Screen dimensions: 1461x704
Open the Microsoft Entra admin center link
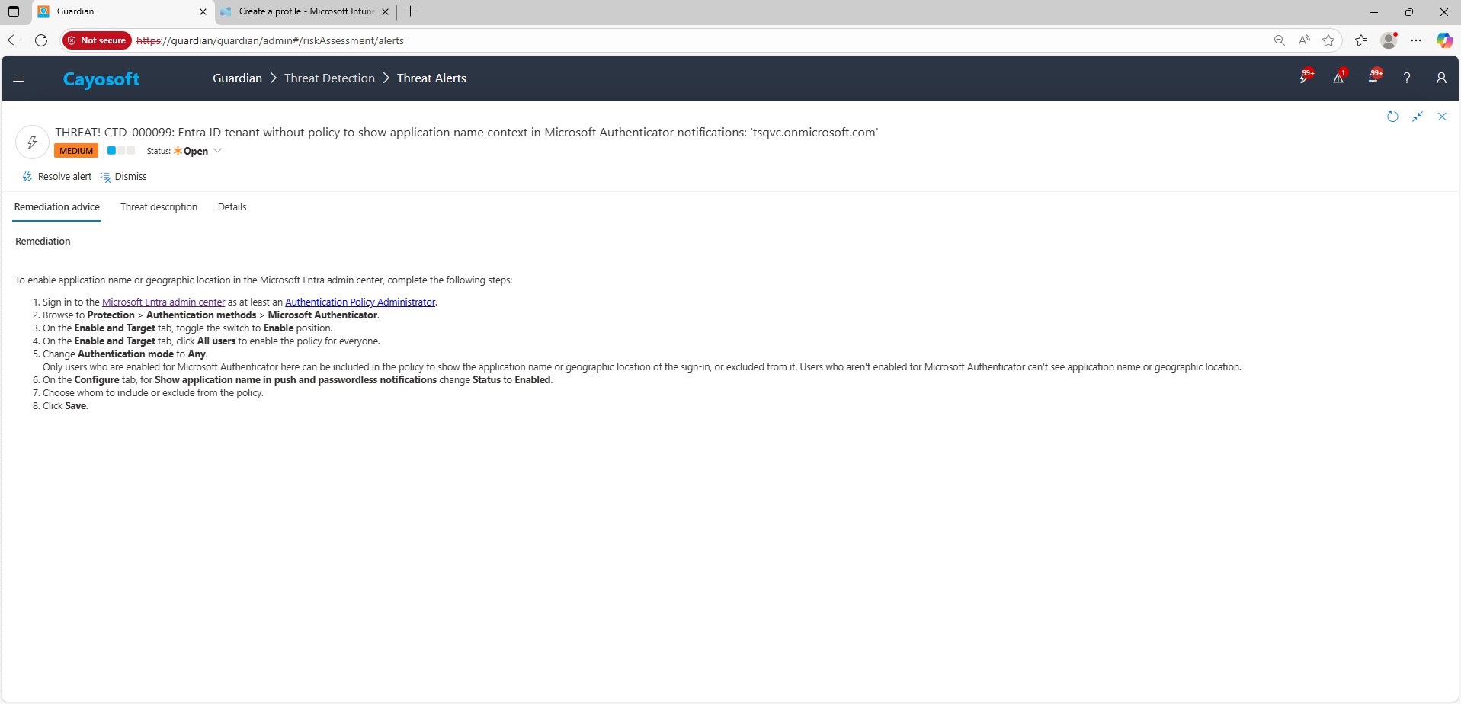pyautogui.click(x=163, y=302)
